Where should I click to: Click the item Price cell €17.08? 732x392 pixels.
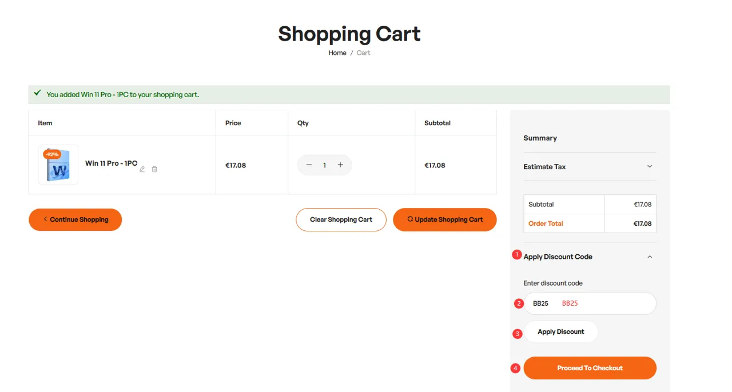point(236,165)
